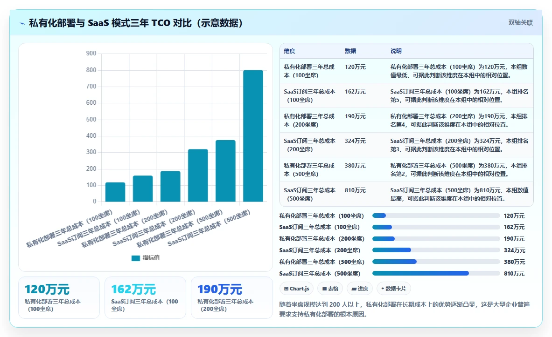Click the description stating 本组数值最高
552x337 pixels.
pyautogui.click(x=459, y=195)
